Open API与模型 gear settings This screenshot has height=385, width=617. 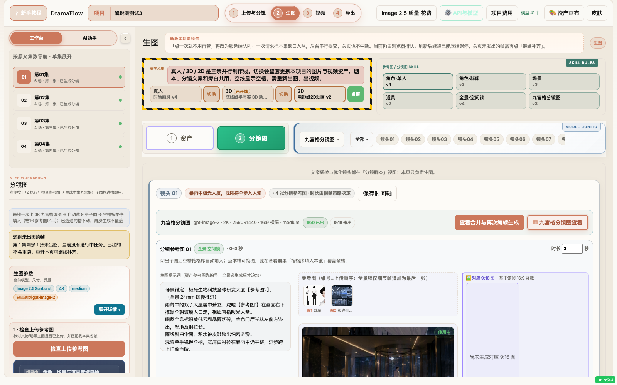coord(461,13)
